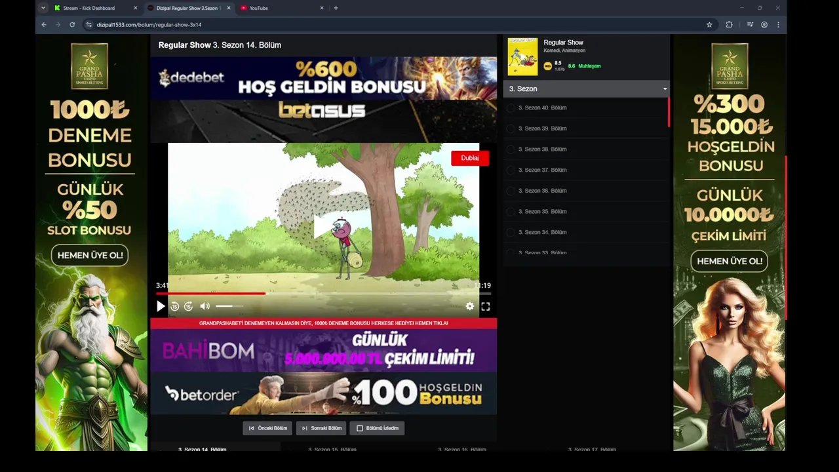Mark 3. Sezon 36. Bölüm watched circle
Screen dimensions: 839x472
coord(511,191)
